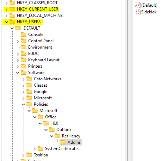This screenshot has height=161, width=162.
Task: Select the AddIns folder icon
Action: (63, 142)
